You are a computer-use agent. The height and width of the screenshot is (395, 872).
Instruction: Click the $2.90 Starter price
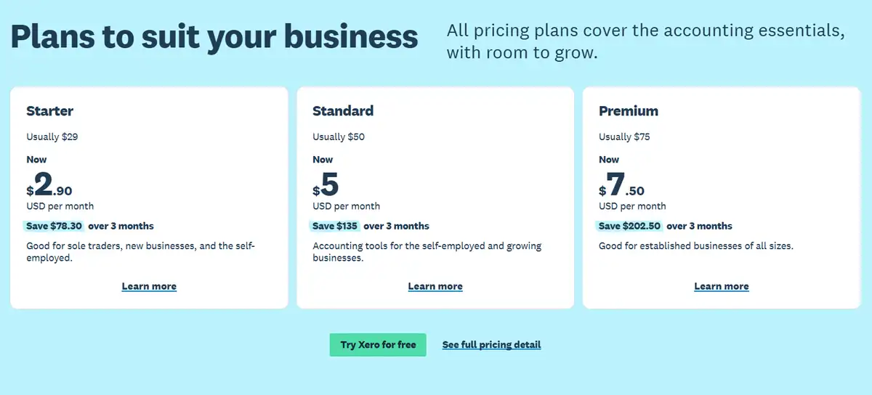(x=51, y=187)
